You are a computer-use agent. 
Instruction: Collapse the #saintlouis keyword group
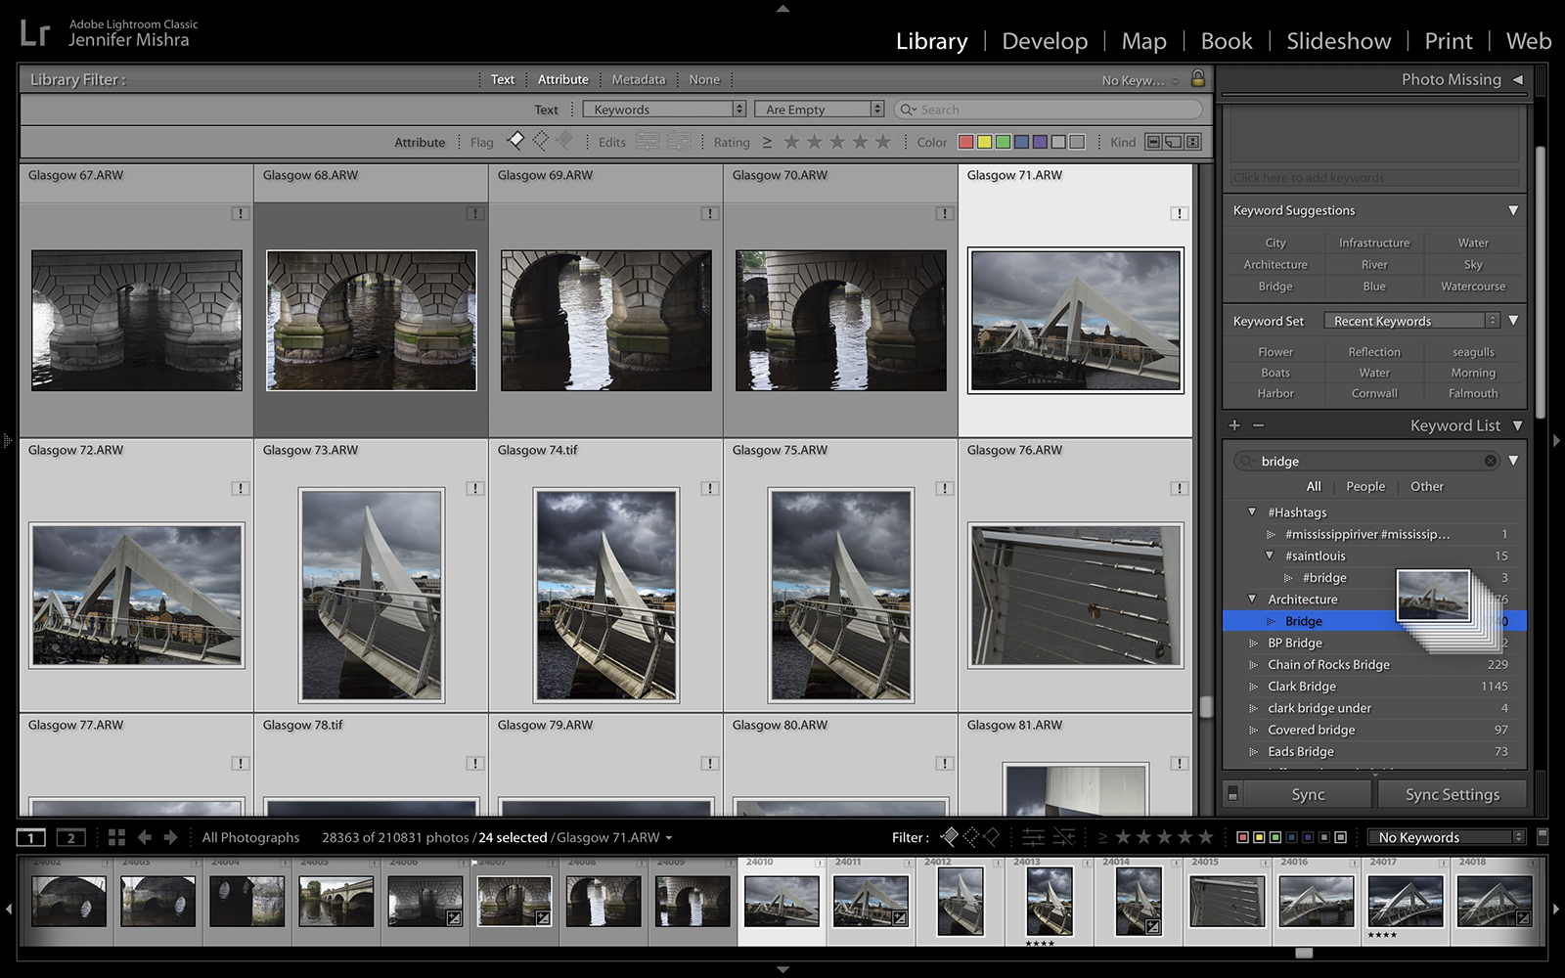(x=1269, y=556)
